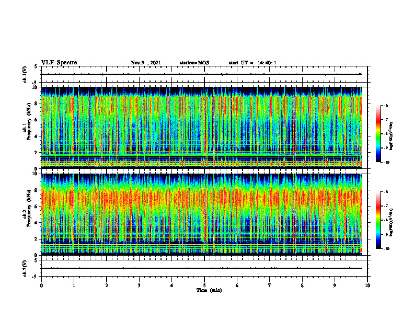This screenshot has width=414, height=320.
Task: Click time axis tick label "7"
Action: 270,285
